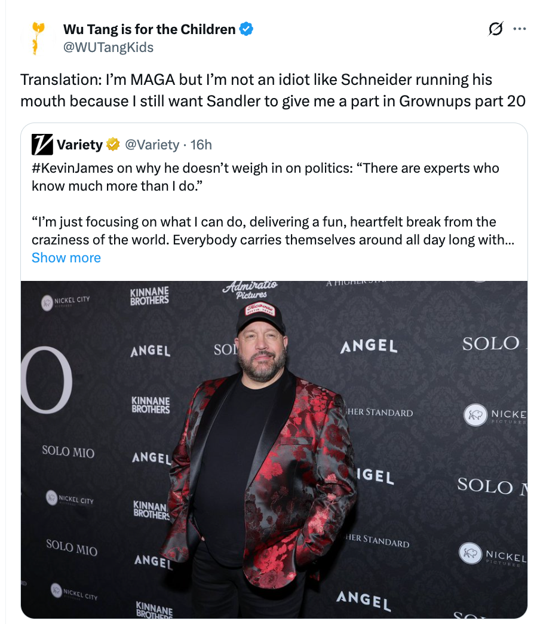The height and width of the screenshot is (624, 540).
Task: Open the "Wu Tang is for the Children" profile name
Action: click(x=149, y=29)
